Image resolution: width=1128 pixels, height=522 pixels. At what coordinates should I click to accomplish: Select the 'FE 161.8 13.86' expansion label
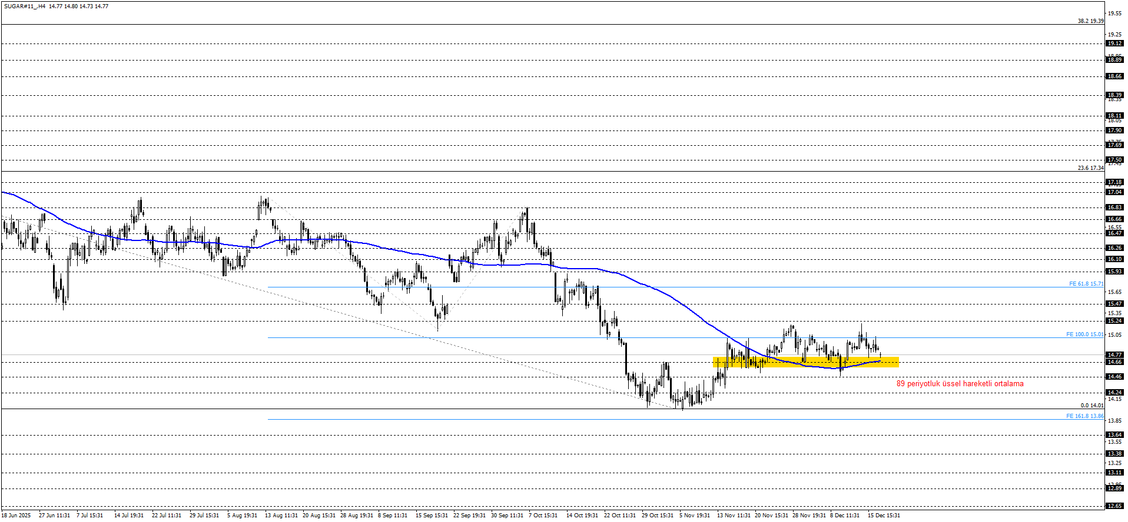[x=1084, y=416]
